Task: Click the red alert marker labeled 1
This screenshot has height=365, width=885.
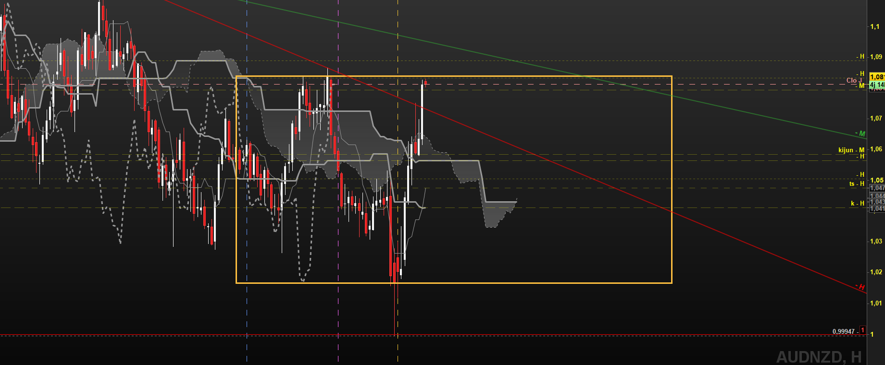Action: (862, 330)
